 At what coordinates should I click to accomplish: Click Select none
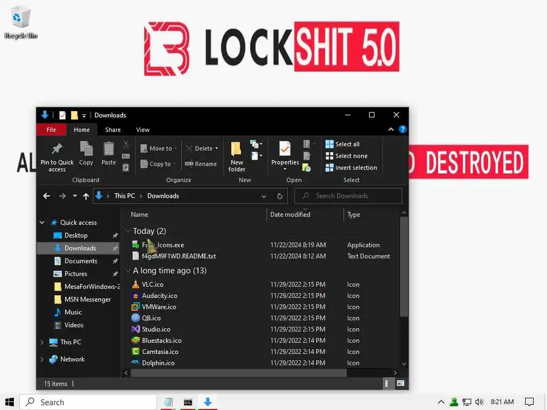pos(346,156)
